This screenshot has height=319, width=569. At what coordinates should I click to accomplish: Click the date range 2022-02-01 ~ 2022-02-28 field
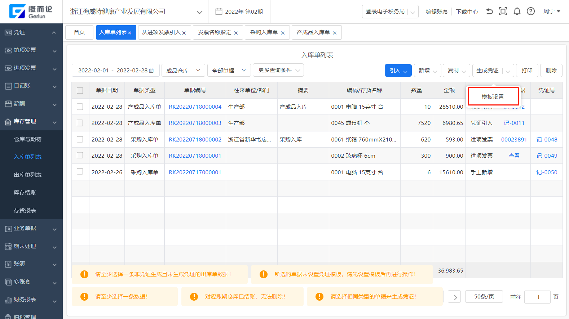click(115, 70)
